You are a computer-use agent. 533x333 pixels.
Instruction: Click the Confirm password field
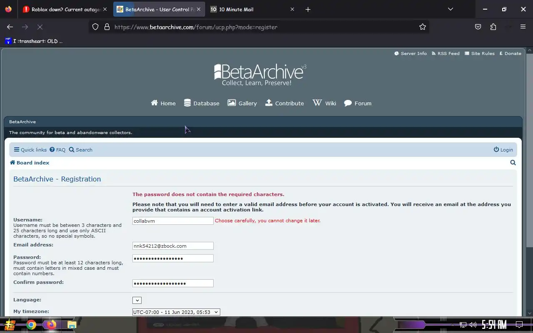coord(173,283)
